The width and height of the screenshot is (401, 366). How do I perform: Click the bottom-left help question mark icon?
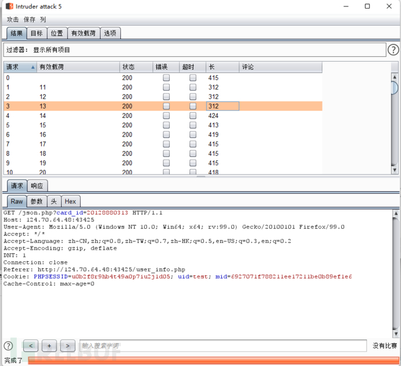point(8,346)
